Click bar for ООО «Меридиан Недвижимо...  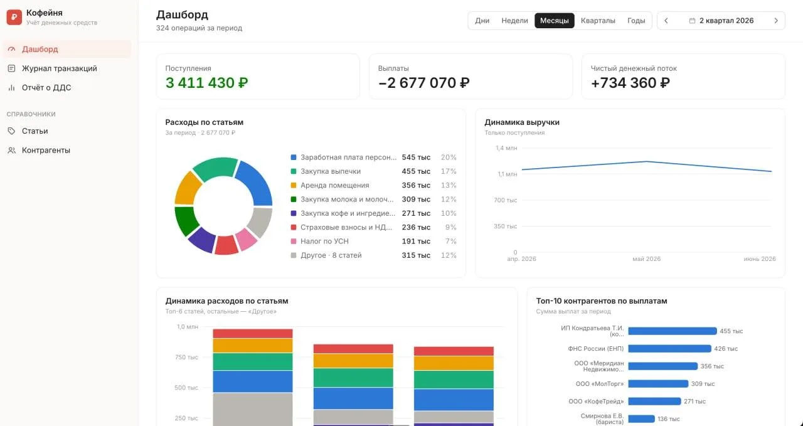(662, 366)
